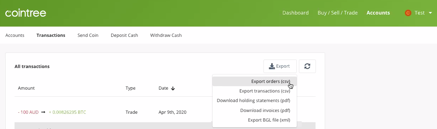Open the Deposit Cash sub-tab
This screenshot has width=437, height=129.
(x=124, y=35)
